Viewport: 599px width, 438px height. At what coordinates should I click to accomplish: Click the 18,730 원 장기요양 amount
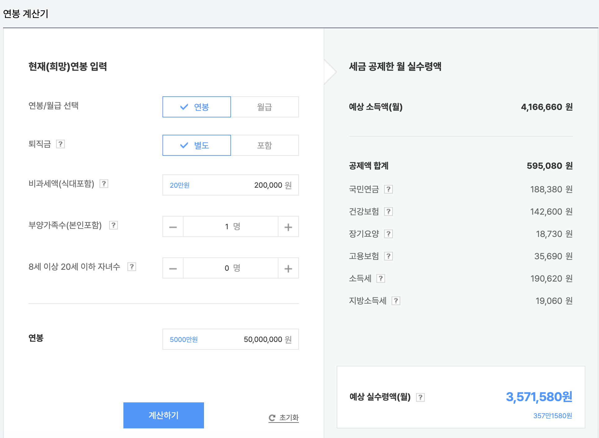554,234
